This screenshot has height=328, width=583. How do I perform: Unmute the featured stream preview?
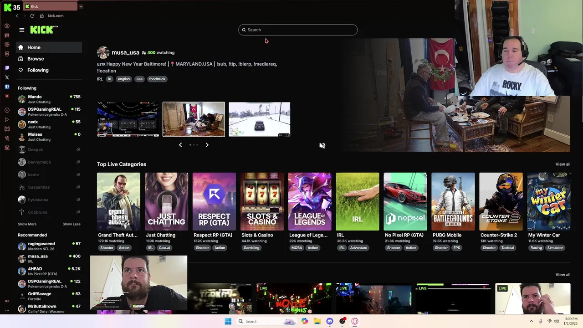(x=322, y=145)
